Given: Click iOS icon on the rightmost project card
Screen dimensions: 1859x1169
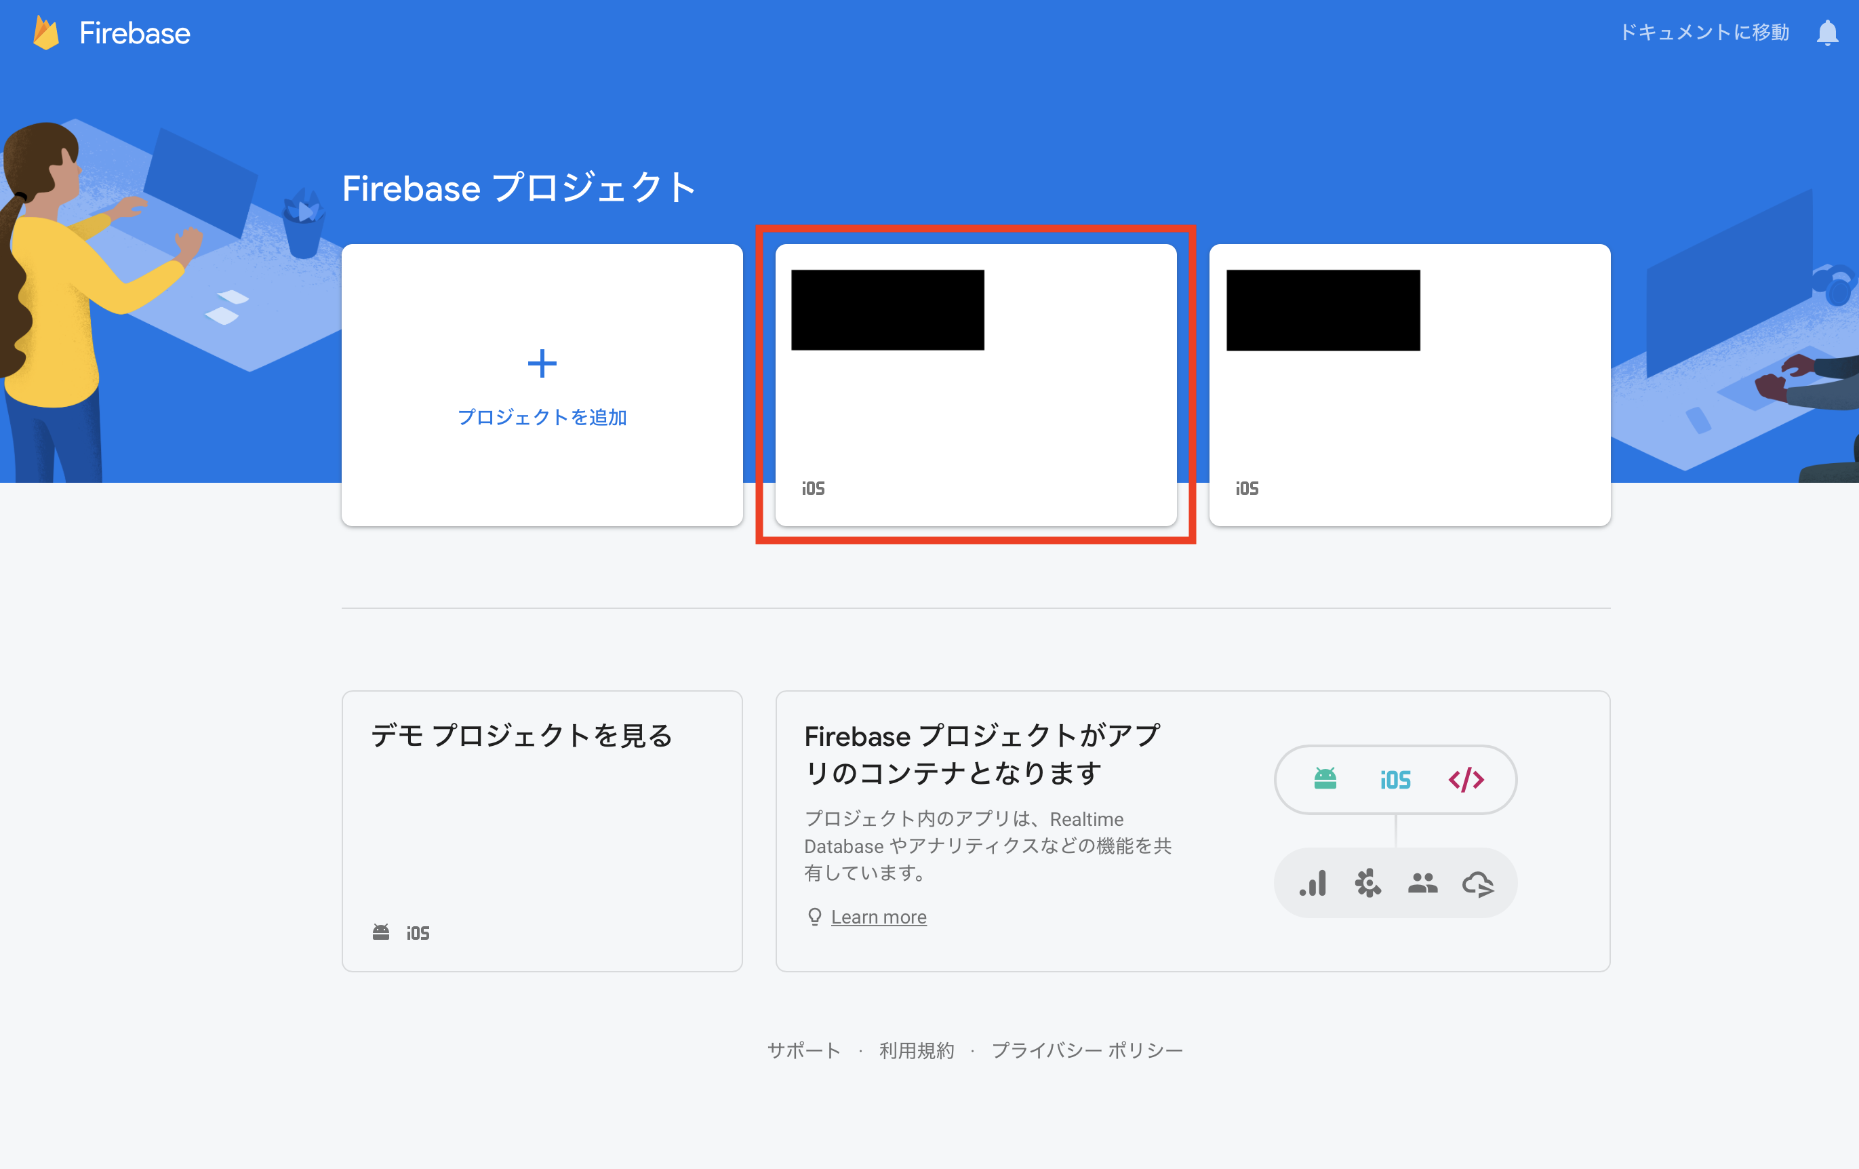Looking at the screenshot, I should pos(1247,488).
